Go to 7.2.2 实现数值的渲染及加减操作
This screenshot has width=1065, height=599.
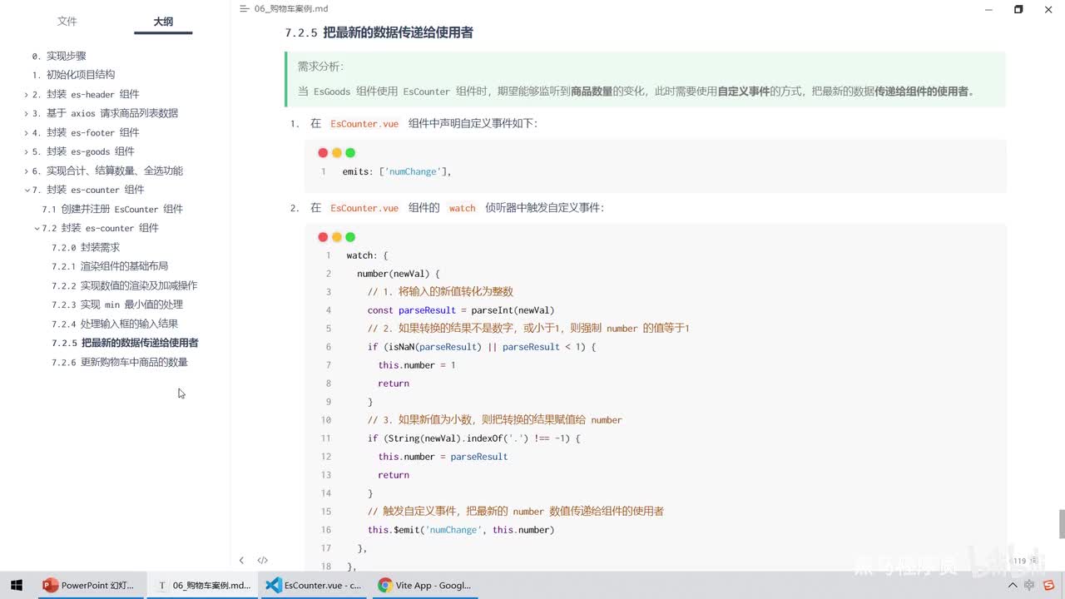(125, 286)
